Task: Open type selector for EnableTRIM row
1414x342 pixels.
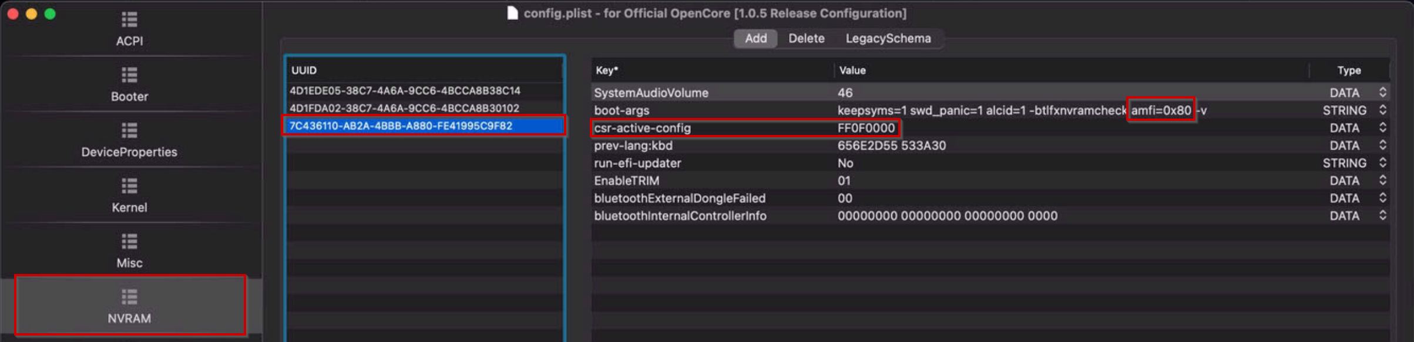Action: tap(1382, 180)
